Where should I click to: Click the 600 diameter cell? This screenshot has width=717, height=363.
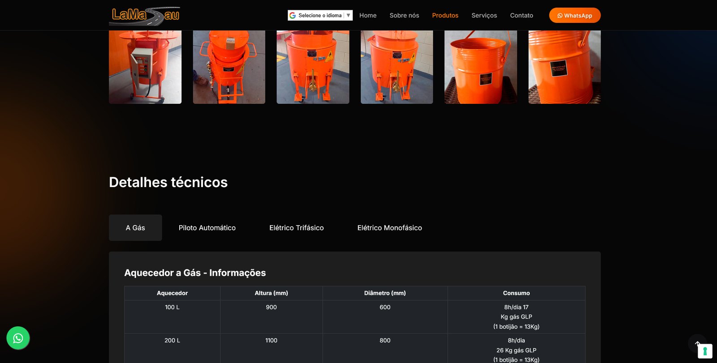click(385, 317)
